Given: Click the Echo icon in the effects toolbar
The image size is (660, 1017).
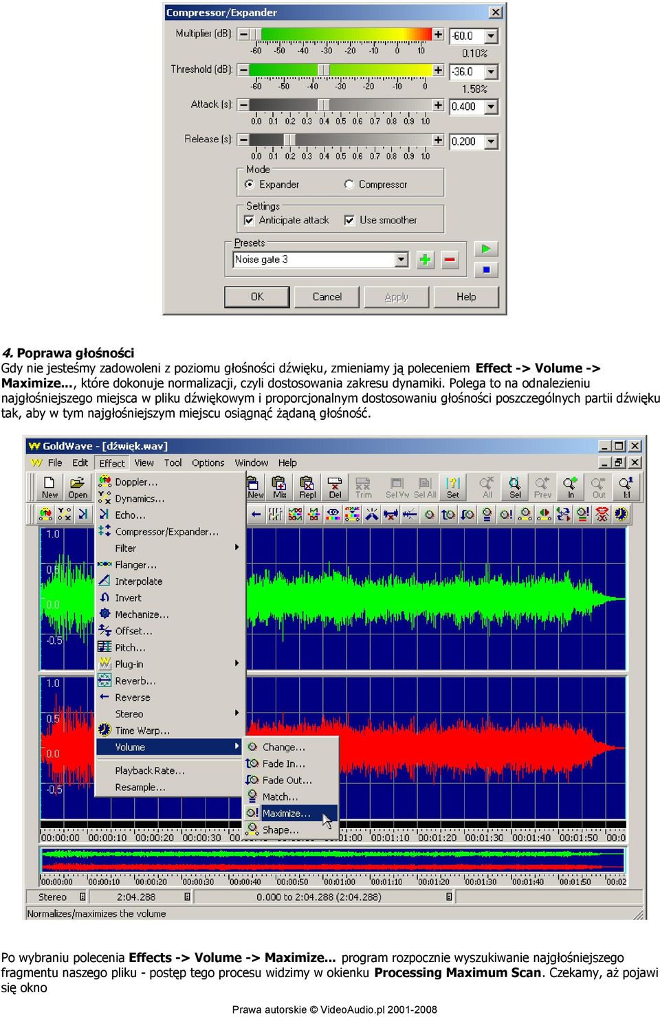Looking at the screenshot, I should 83,514.
